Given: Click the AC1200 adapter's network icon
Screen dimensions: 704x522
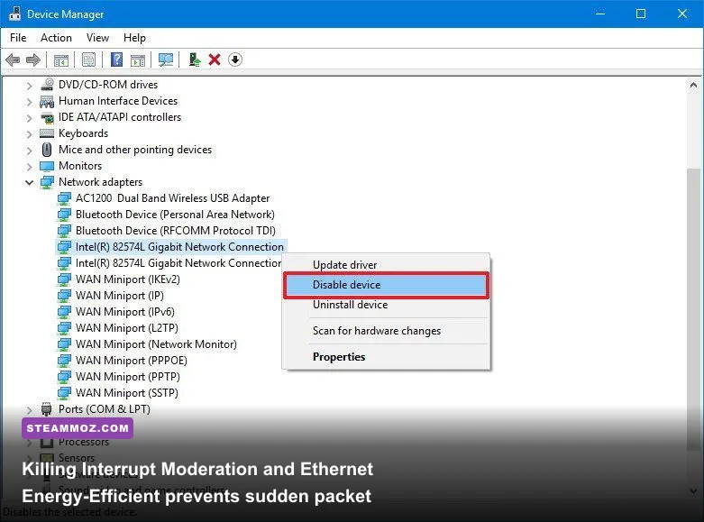Looking at the screenshot, I should coord(64,198).
